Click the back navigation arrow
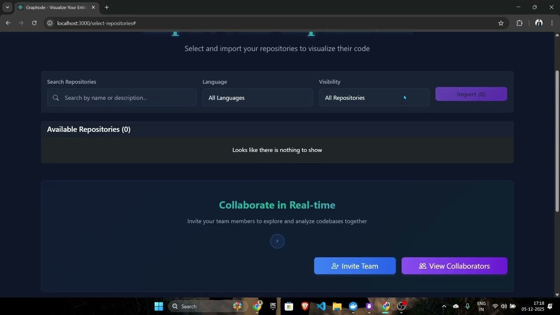This screenshot has height=315, width=560. point(8,23)
